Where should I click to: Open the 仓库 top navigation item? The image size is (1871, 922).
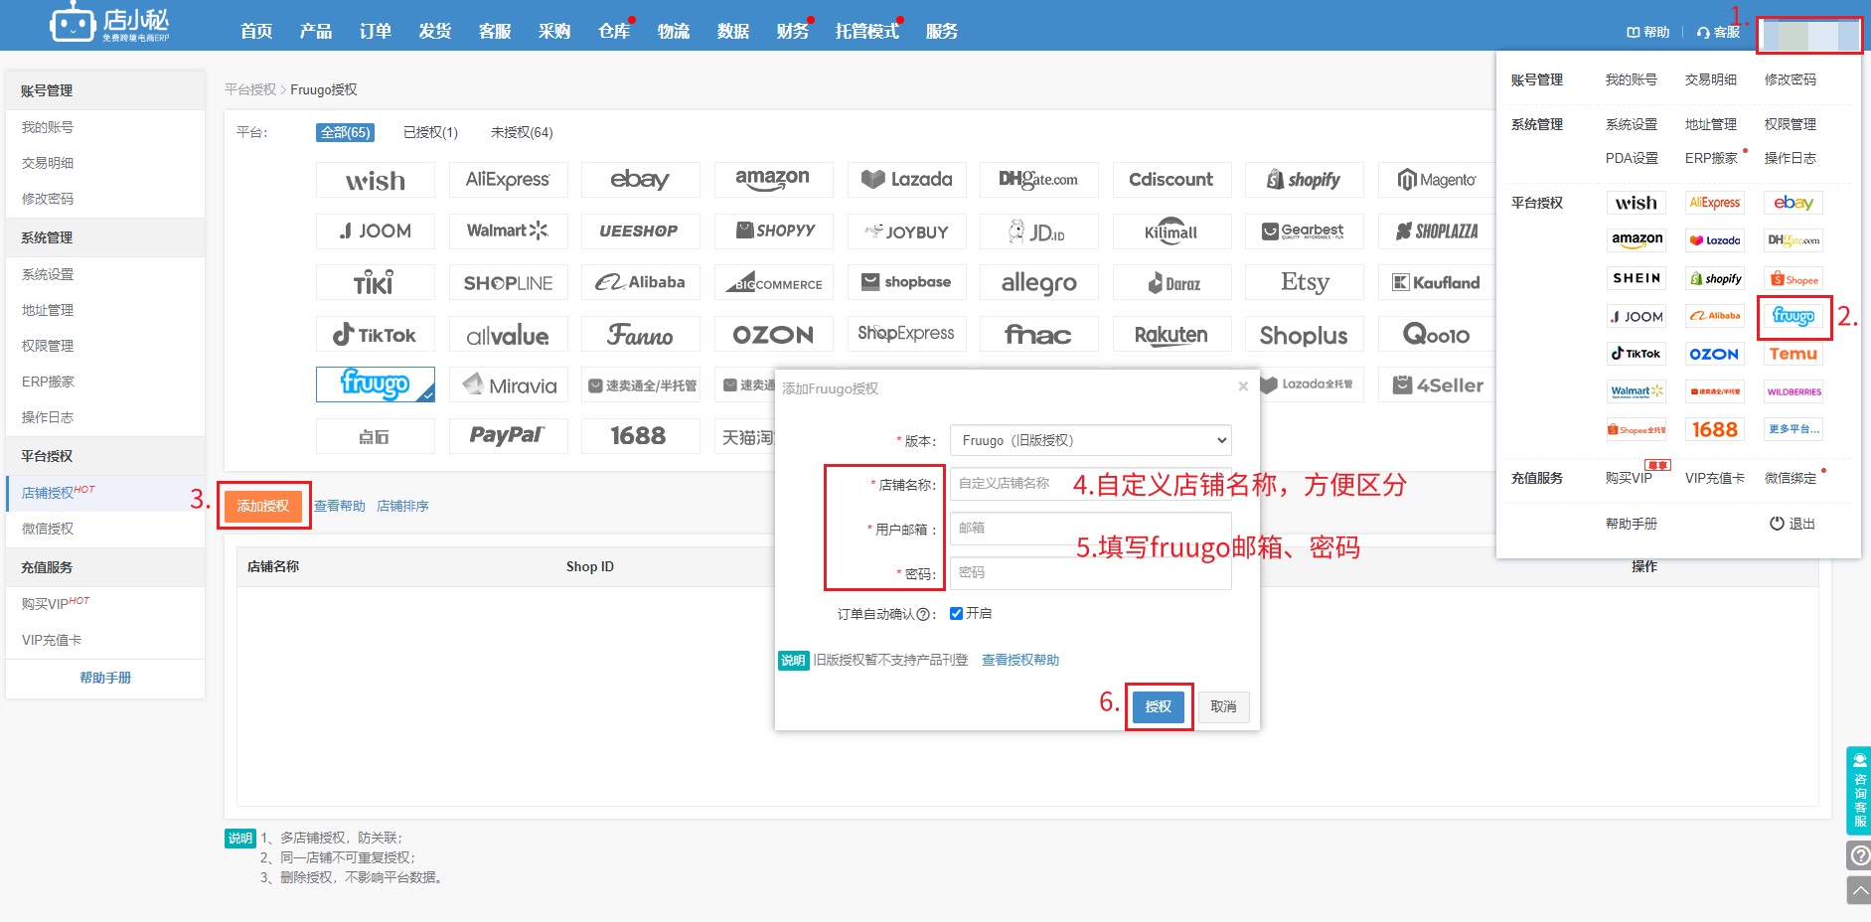(614, 31)
